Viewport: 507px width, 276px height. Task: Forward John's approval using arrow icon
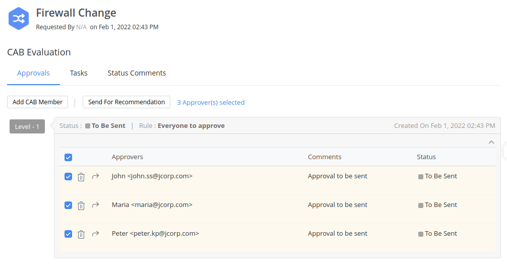click(95, 176)
